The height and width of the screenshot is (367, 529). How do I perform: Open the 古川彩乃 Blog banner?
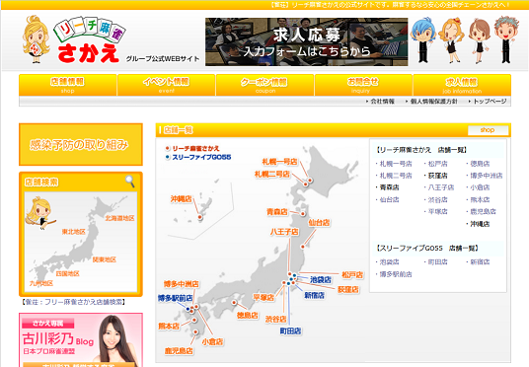coord(81,339)
